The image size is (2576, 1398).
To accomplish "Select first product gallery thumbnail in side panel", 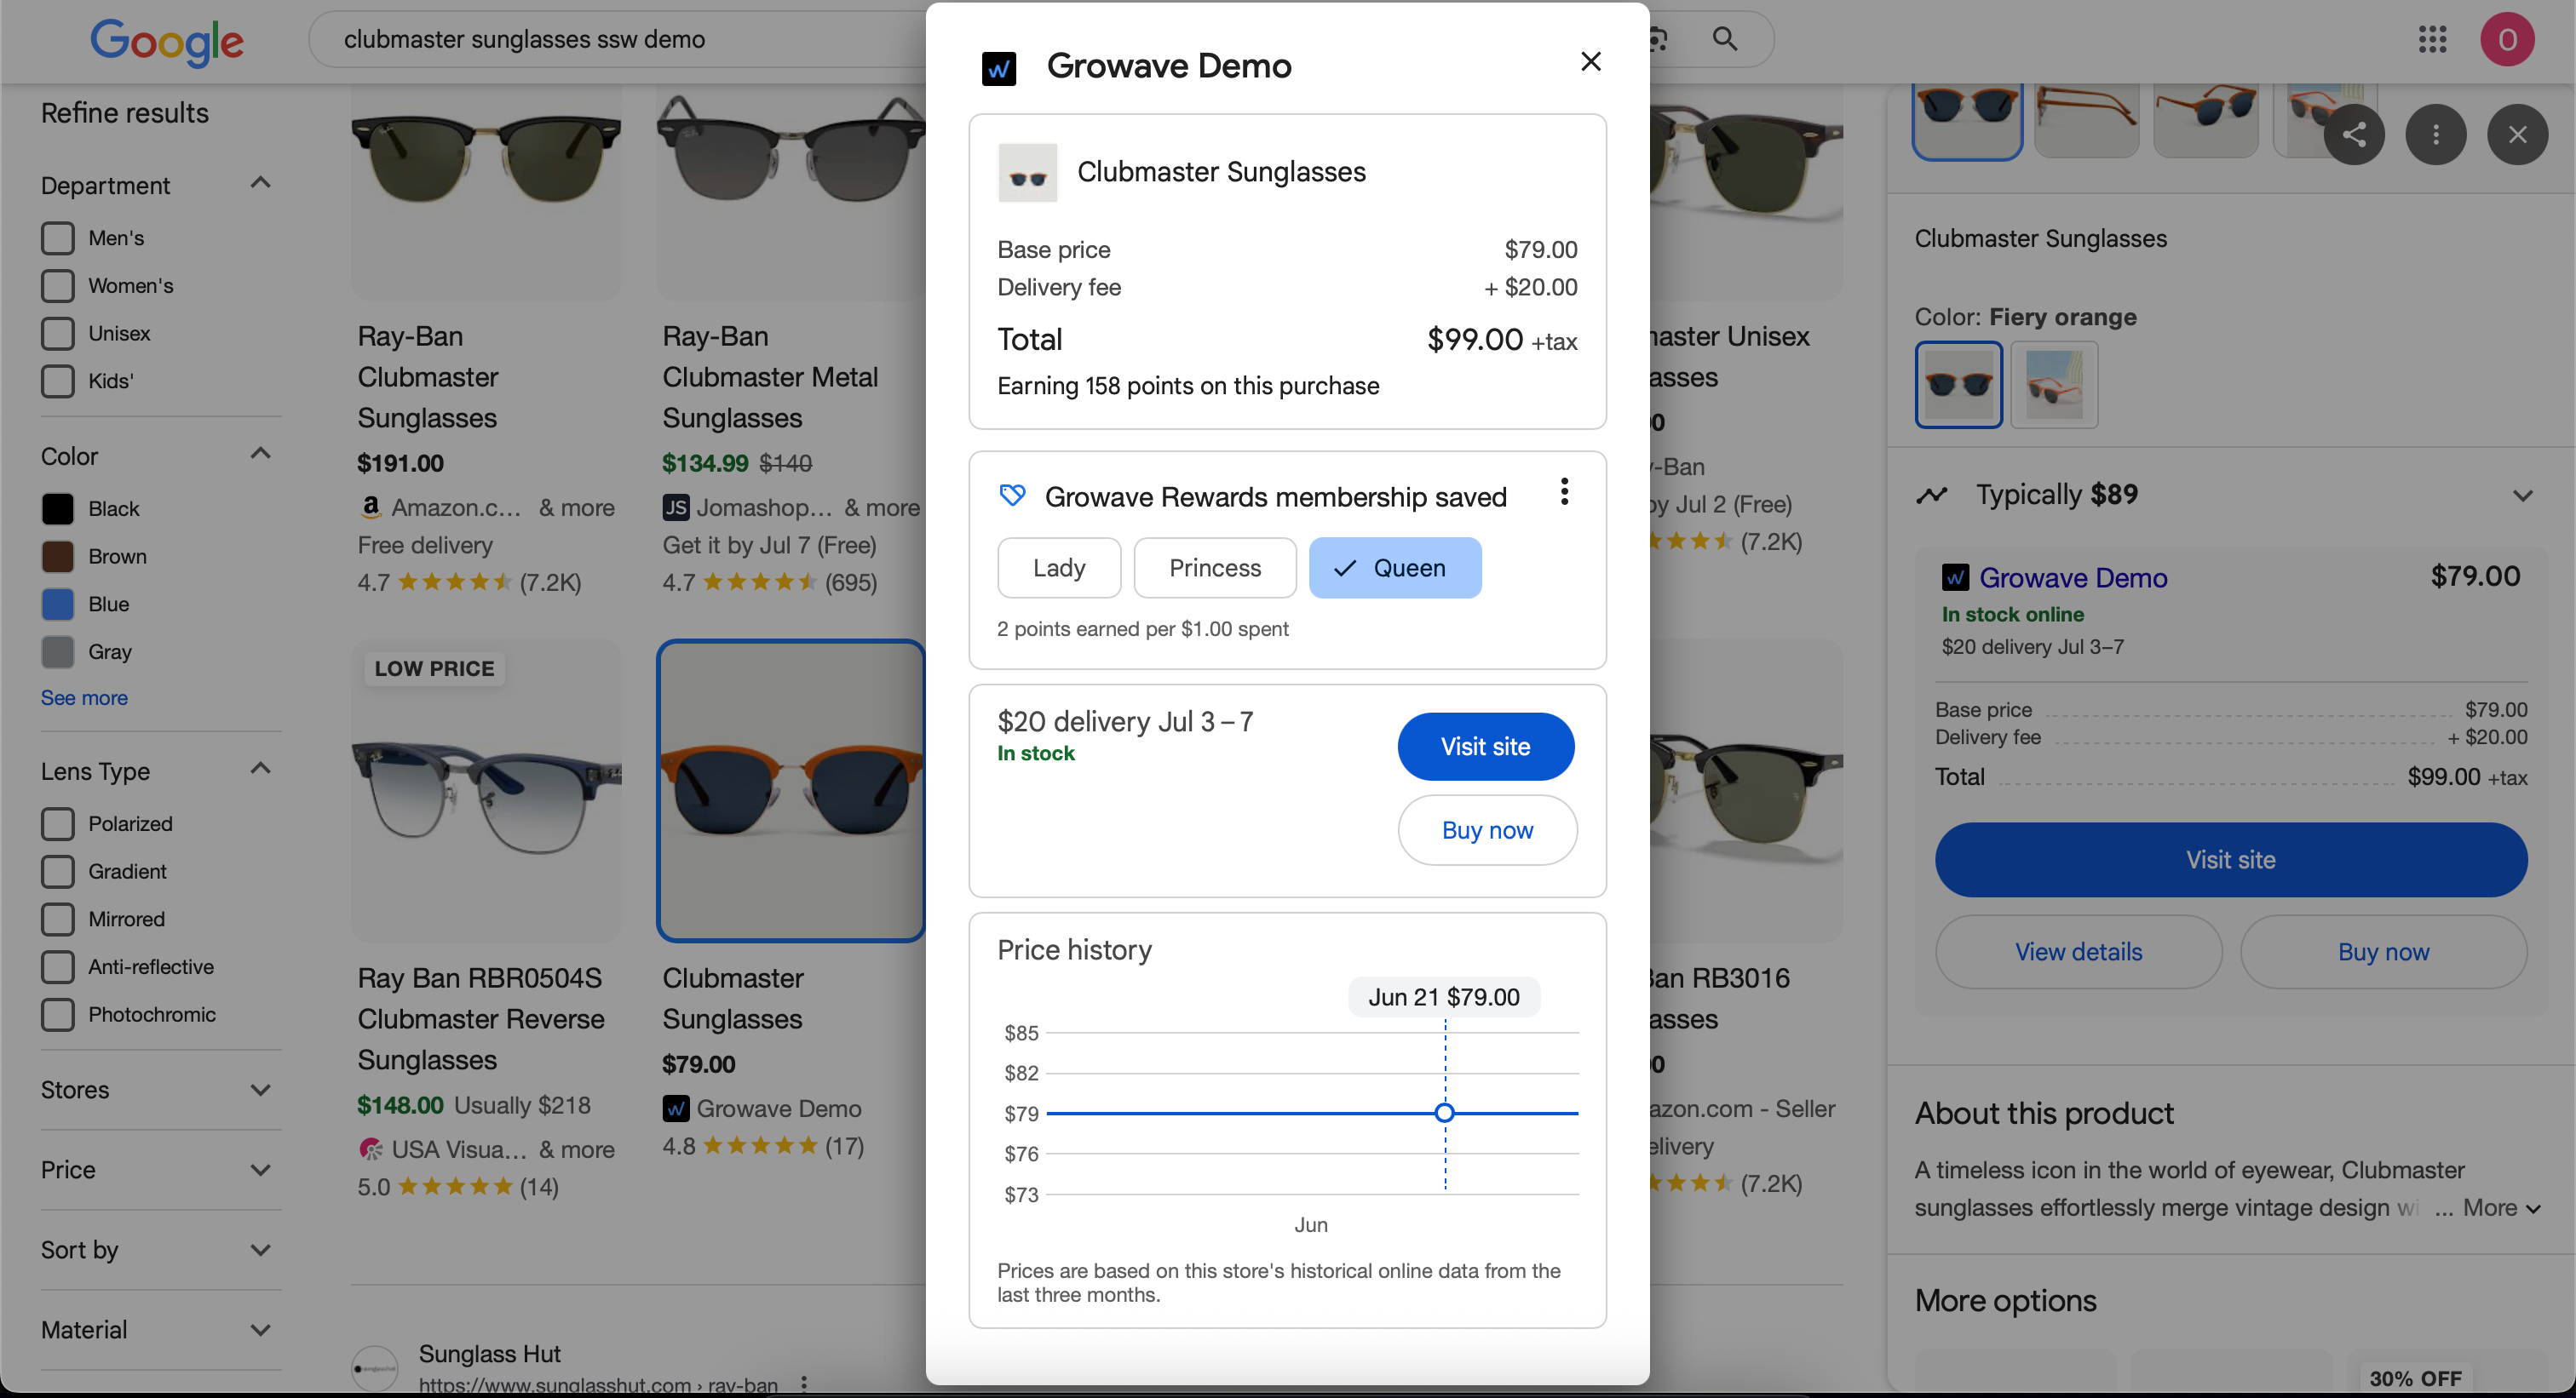I will tap(1967, 121).
